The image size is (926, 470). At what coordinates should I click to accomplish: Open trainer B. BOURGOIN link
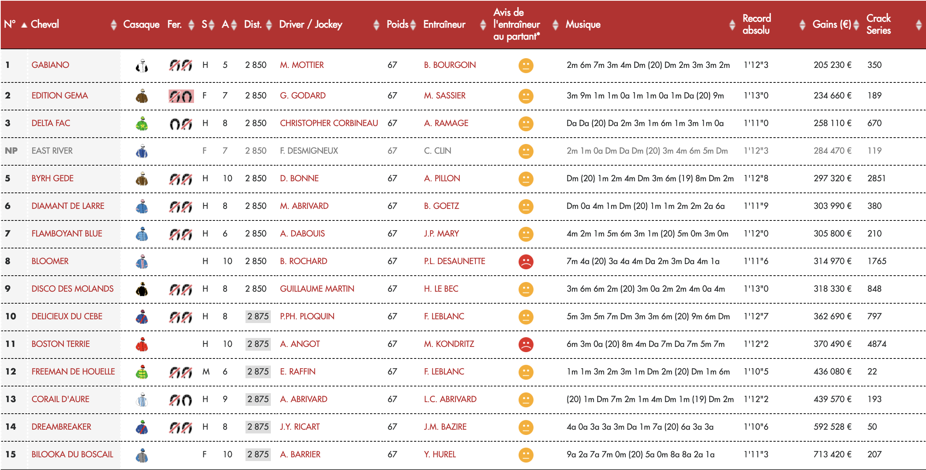pyautogui.click(x=450, y=65)
